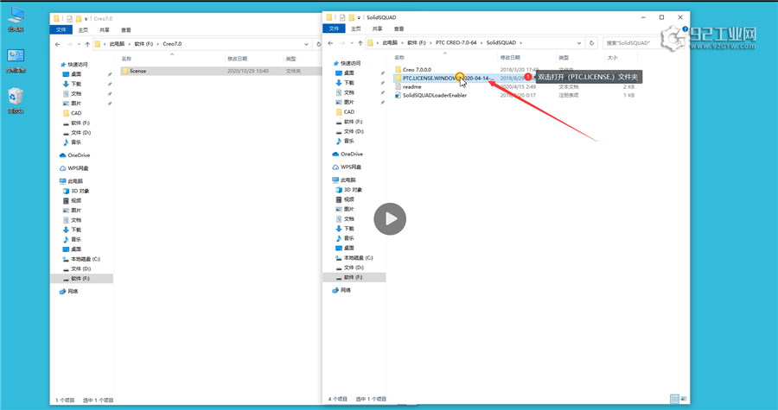Click 此电脑 breadcrumb in the Creo7.0 address bar

pyautogui.click(x=117, y=44)
